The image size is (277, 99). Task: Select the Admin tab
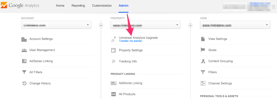click(124, 5)
